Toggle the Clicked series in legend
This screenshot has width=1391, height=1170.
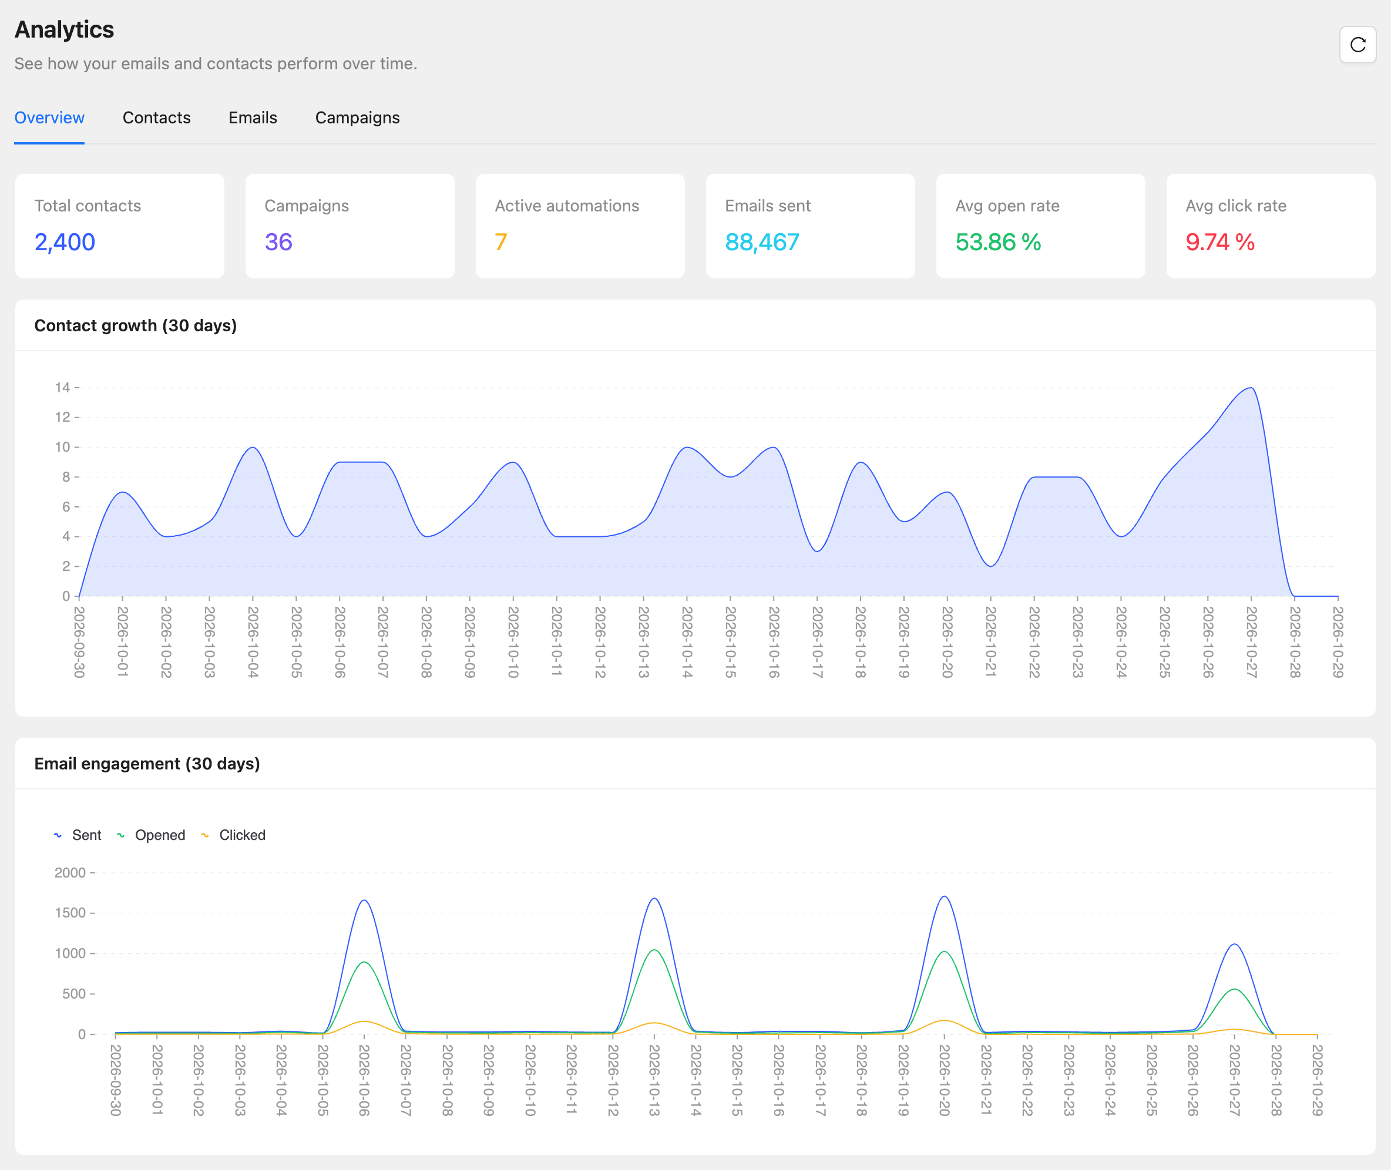coord(233,835)
